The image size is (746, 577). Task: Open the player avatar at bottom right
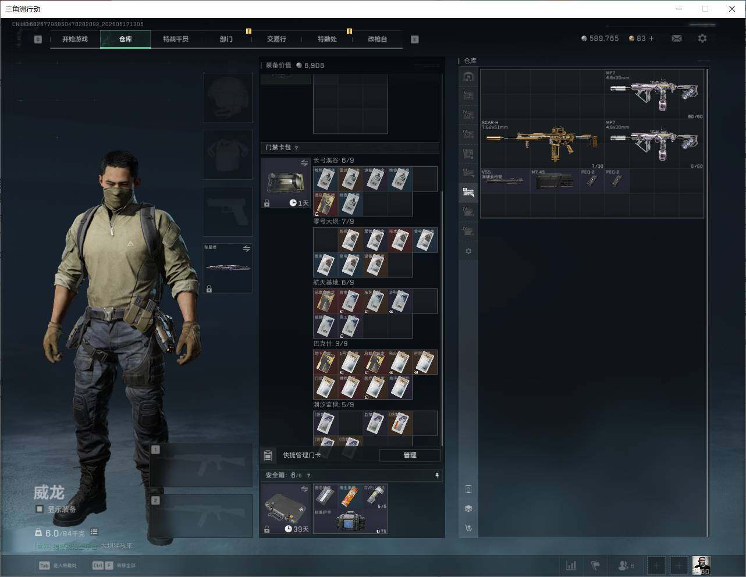click(x=701, y=565)
